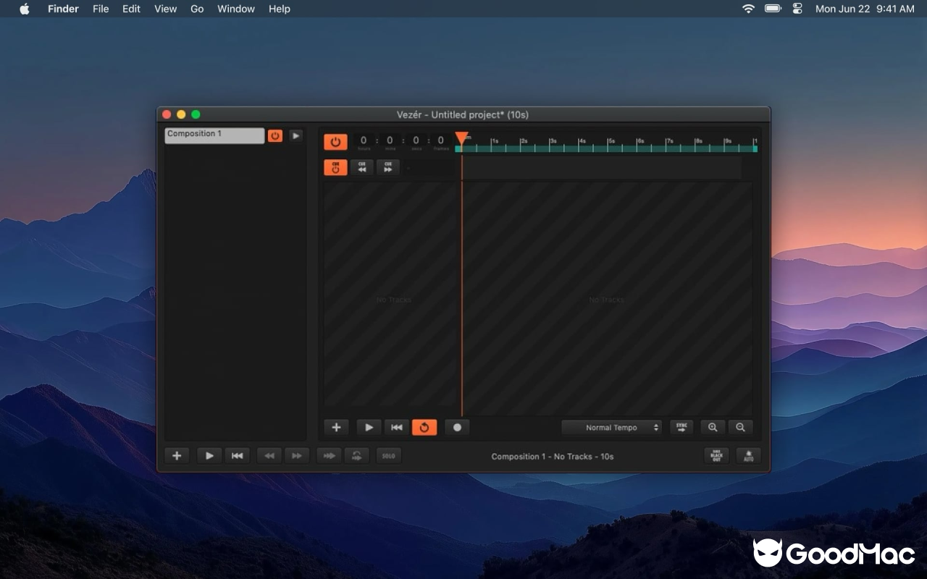Viewport: 927px width, 579px height.
Task: Jump to previous cue with CUE rewind
Action: coord(361,167)
